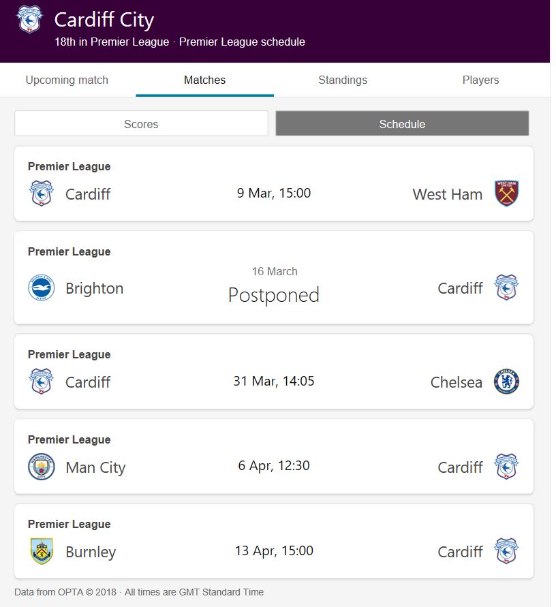Select the Matches tab
The image size is (556, 607).
[x=204, y=80]
